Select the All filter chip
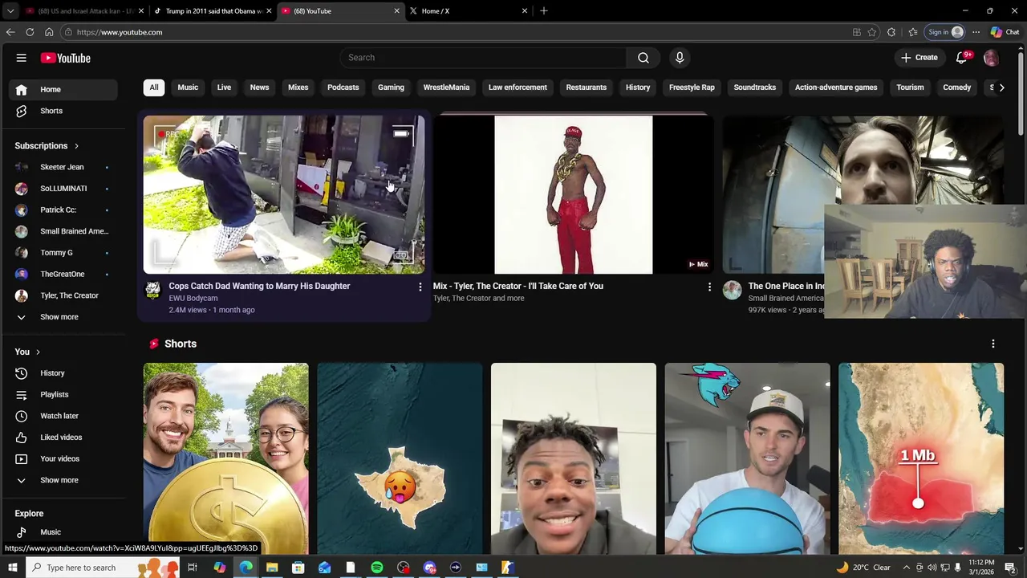This screenshot has width=1027, height=578. point(153,88)
